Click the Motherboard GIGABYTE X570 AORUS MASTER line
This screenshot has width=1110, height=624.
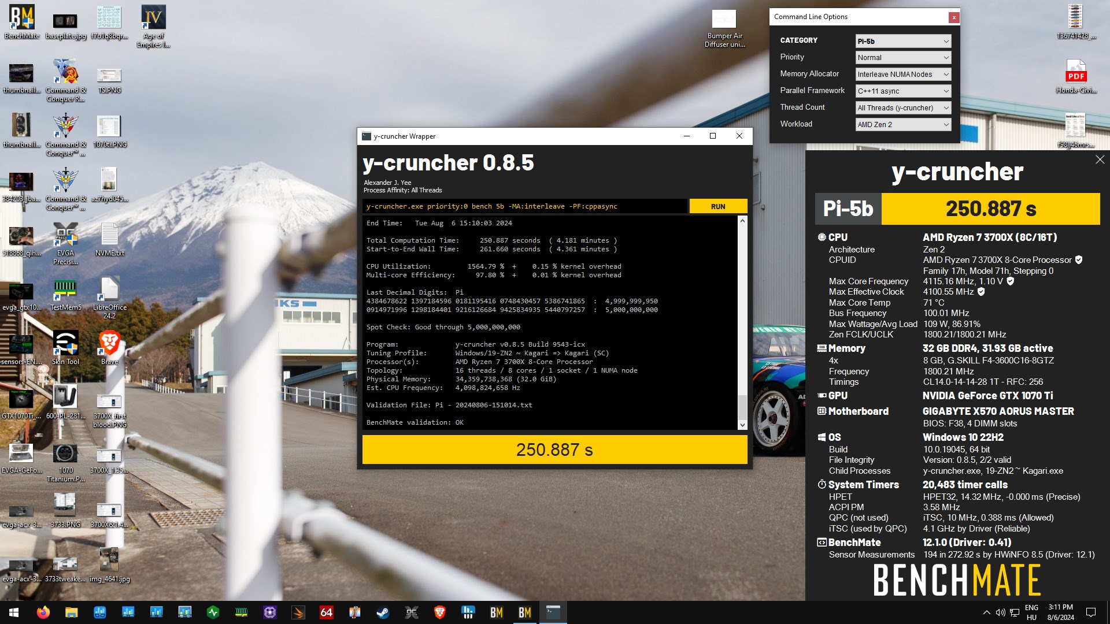(x=998, y=411)
